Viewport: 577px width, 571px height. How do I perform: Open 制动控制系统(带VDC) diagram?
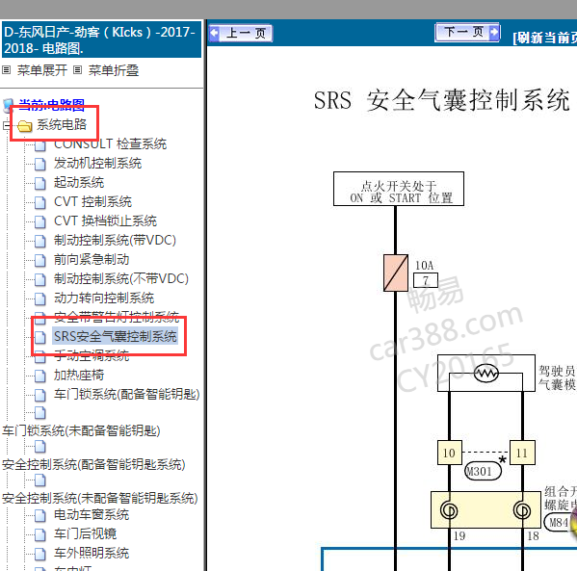(x=115, y=241)
